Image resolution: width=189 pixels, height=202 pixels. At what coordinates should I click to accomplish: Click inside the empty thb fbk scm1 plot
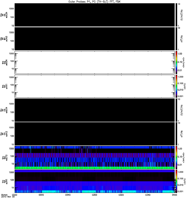point(94,86)
